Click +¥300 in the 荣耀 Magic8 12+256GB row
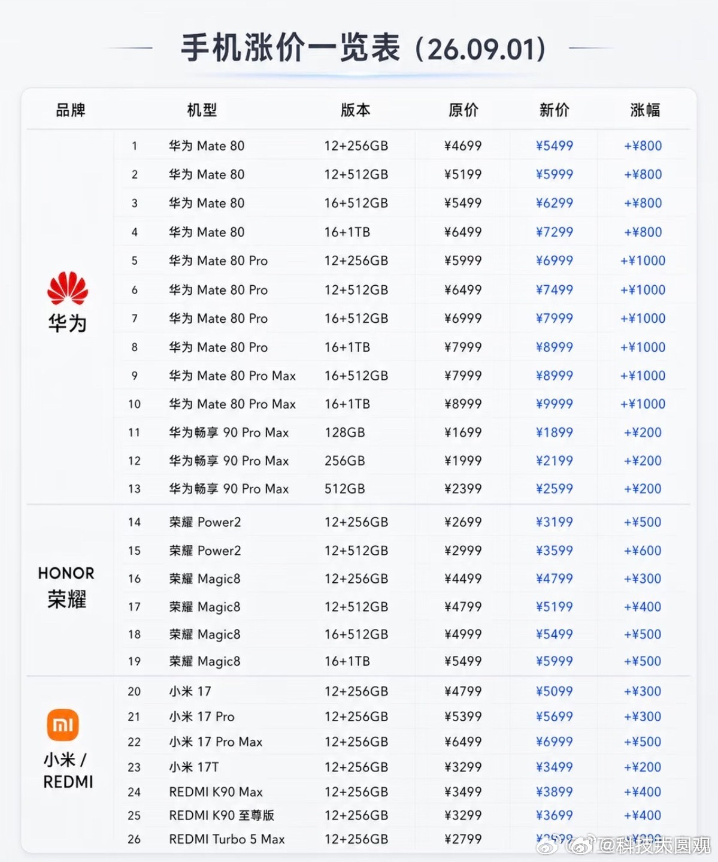Image resolution: width=718 pixels, height=862 pixels. (643, 579)
